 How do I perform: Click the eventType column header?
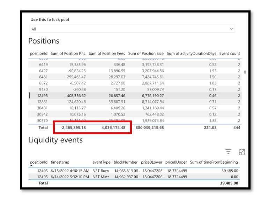pos(101,162)
